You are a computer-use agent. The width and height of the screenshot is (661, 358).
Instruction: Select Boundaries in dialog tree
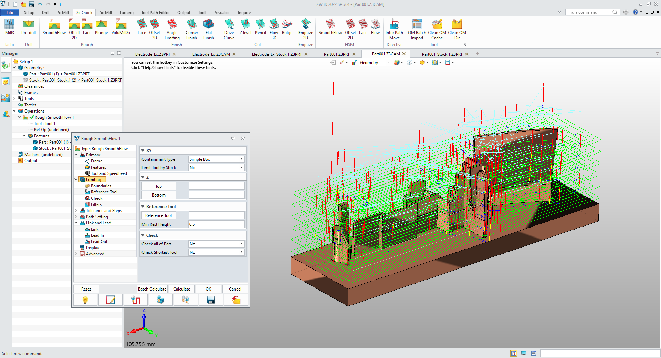(101, 186)
